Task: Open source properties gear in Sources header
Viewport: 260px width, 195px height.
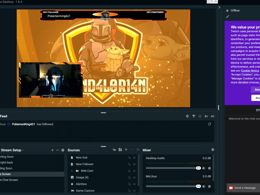Action: click(138, 149)
